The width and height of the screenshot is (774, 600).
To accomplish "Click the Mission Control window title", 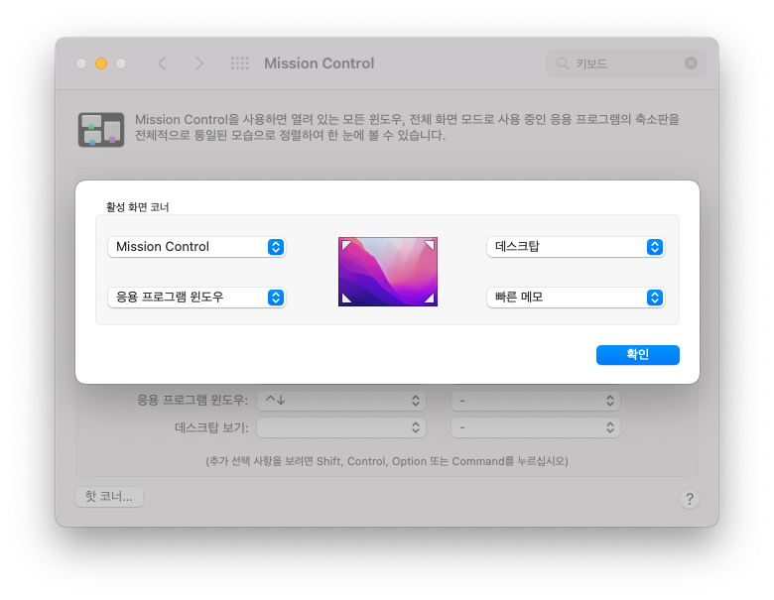I will pyautogui.click(x=319, y=63).
